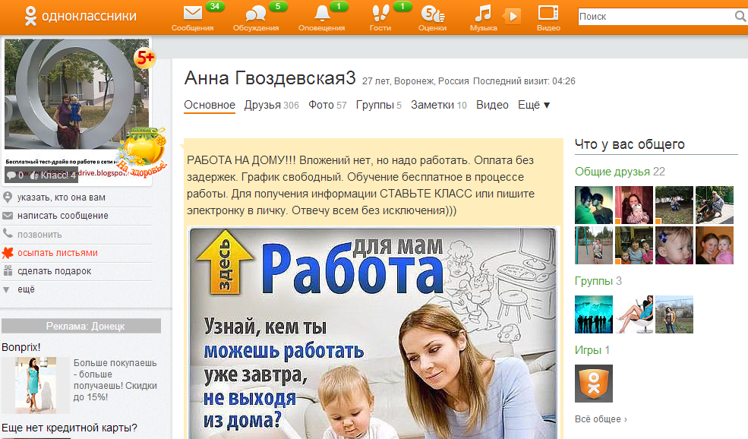Click осыпать листьями
Image resolution: width=748 pixels, height=439 pixels.
click(x=58, y=253)
